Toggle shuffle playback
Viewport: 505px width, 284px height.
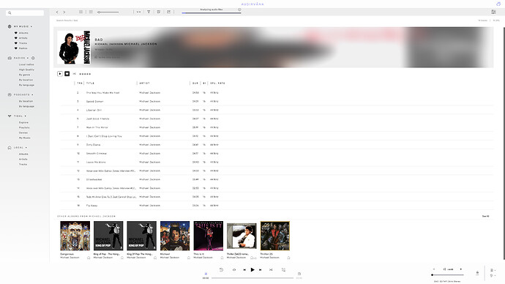click(271, 270)
